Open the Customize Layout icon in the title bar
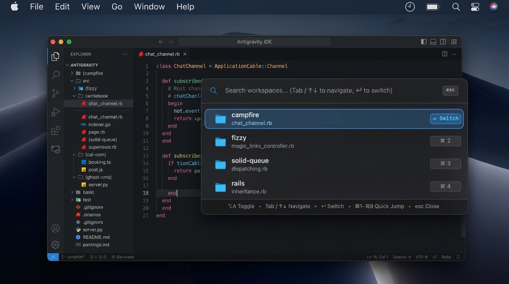This screenshot has height=284, width=509. [454, 42]
